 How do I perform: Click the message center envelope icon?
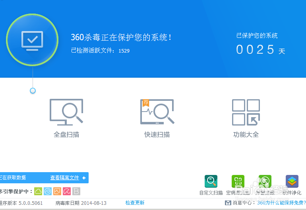228,203
